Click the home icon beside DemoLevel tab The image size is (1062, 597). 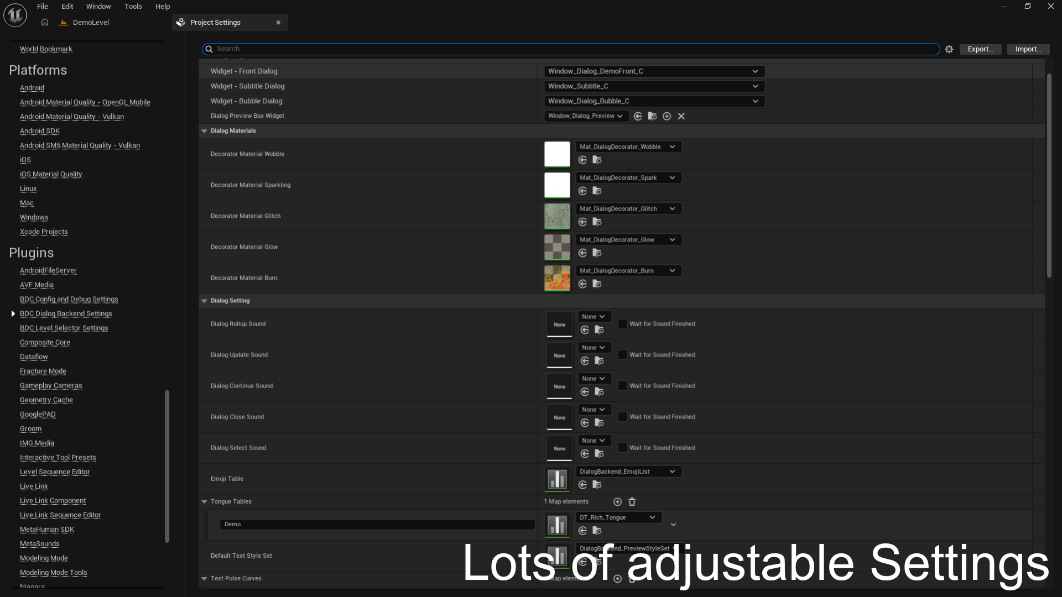(x=45, y=23)
